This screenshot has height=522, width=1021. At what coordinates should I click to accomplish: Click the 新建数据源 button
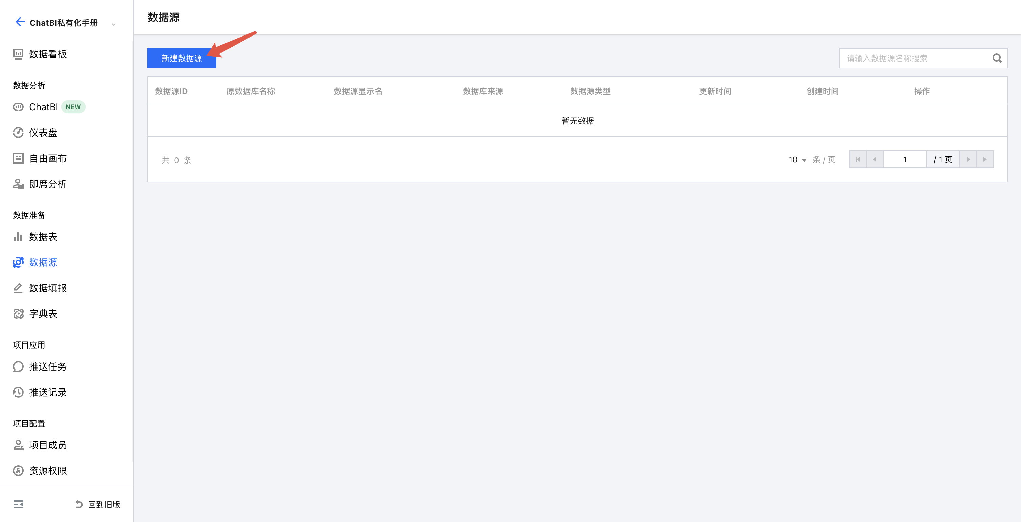182,58
